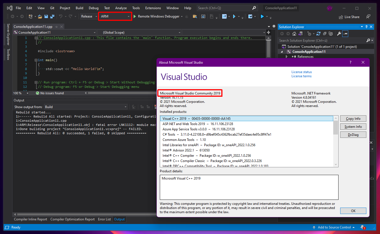Click the Copy Info button

coord(353,119)
